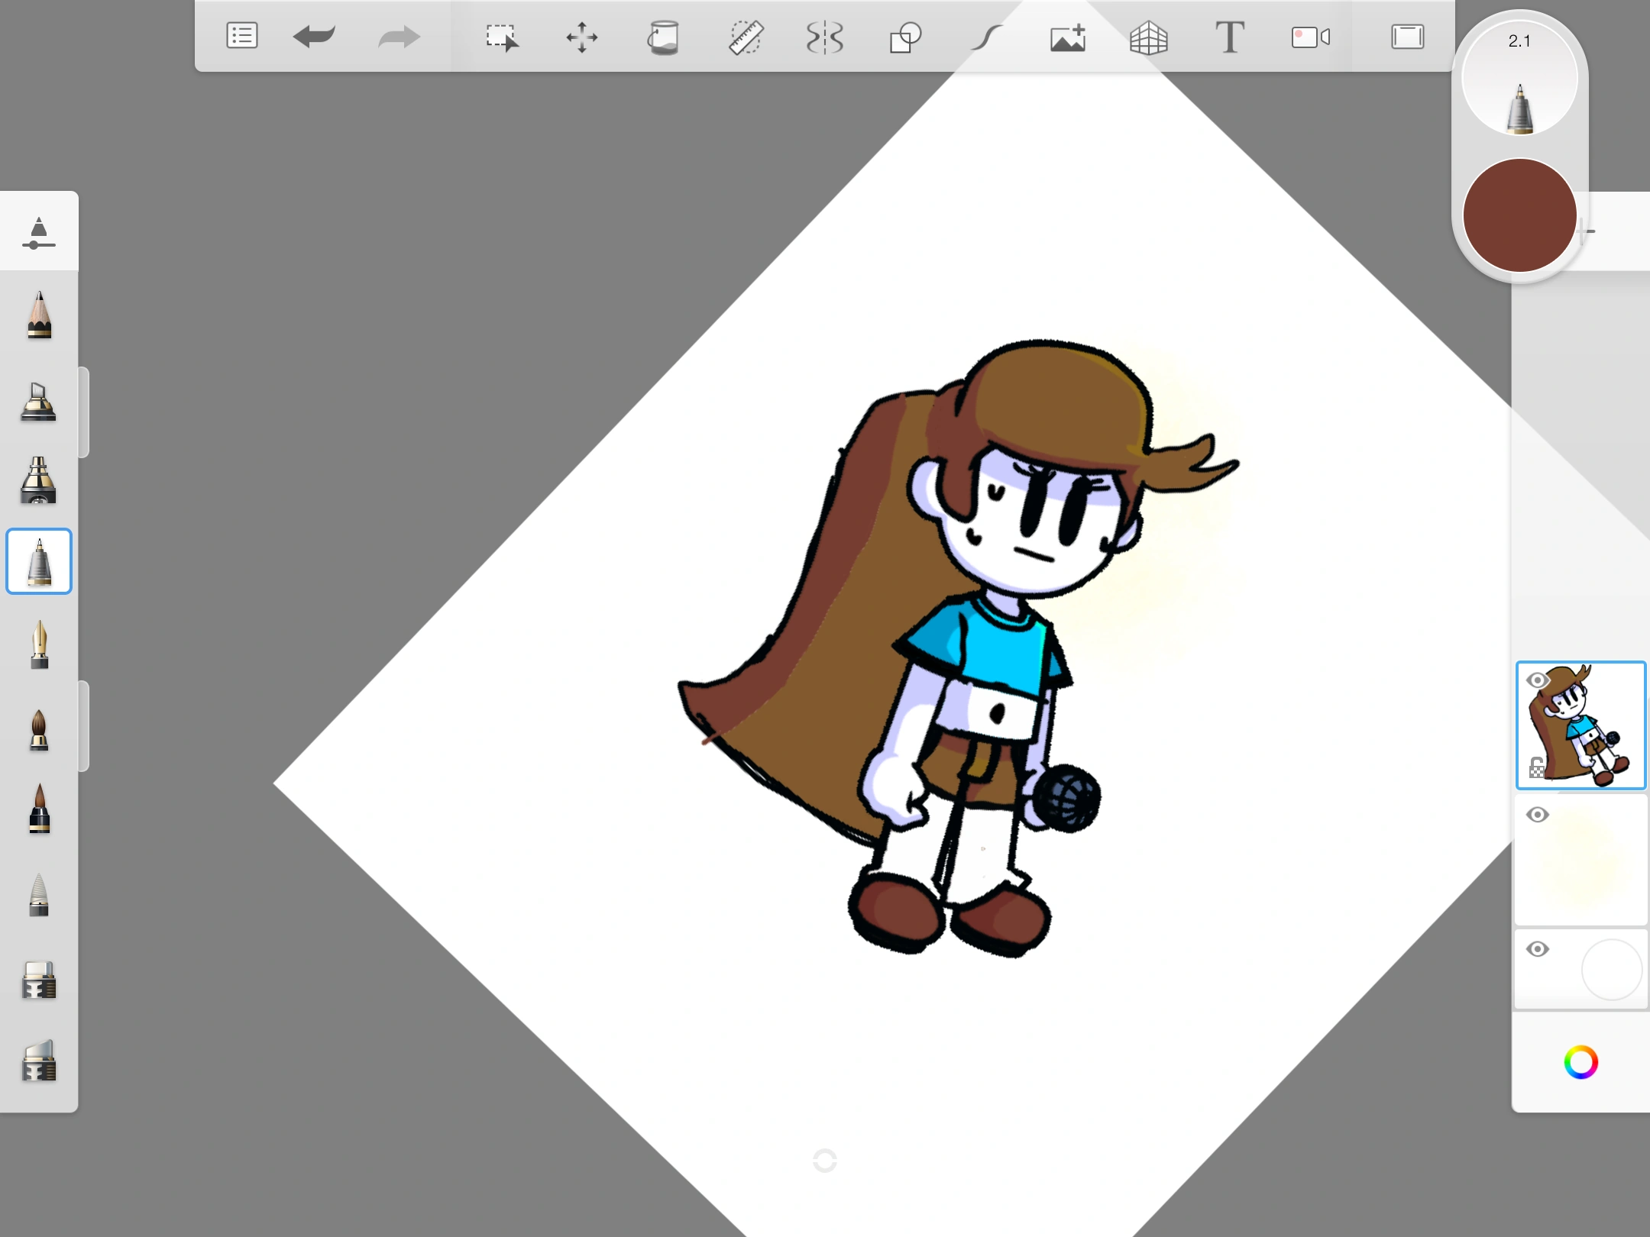Open the gallery menu icon
This screenshot has width=1650, height=1237.
[x=241, y=35]
